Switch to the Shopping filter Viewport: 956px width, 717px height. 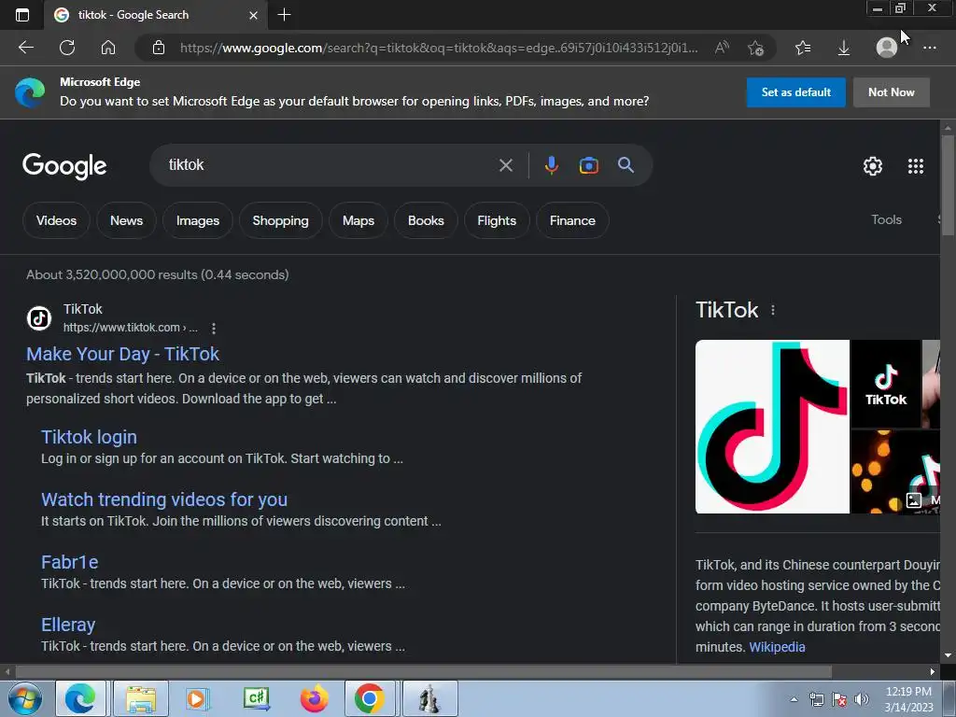[x=280, y=220]
